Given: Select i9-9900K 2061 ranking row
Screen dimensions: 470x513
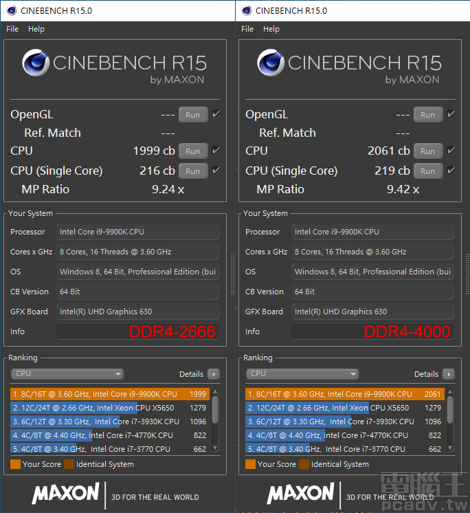Looking at the screenshot, I should 345,394.
